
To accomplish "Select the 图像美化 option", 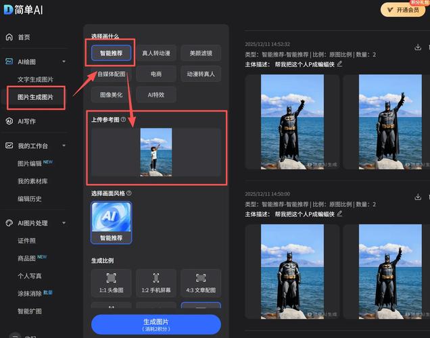I will [x=111, y=95].
